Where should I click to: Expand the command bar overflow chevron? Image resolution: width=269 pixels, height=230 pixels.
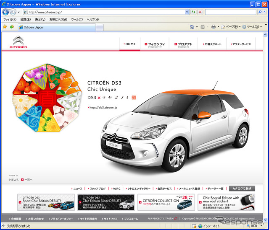tap(266, 25)
